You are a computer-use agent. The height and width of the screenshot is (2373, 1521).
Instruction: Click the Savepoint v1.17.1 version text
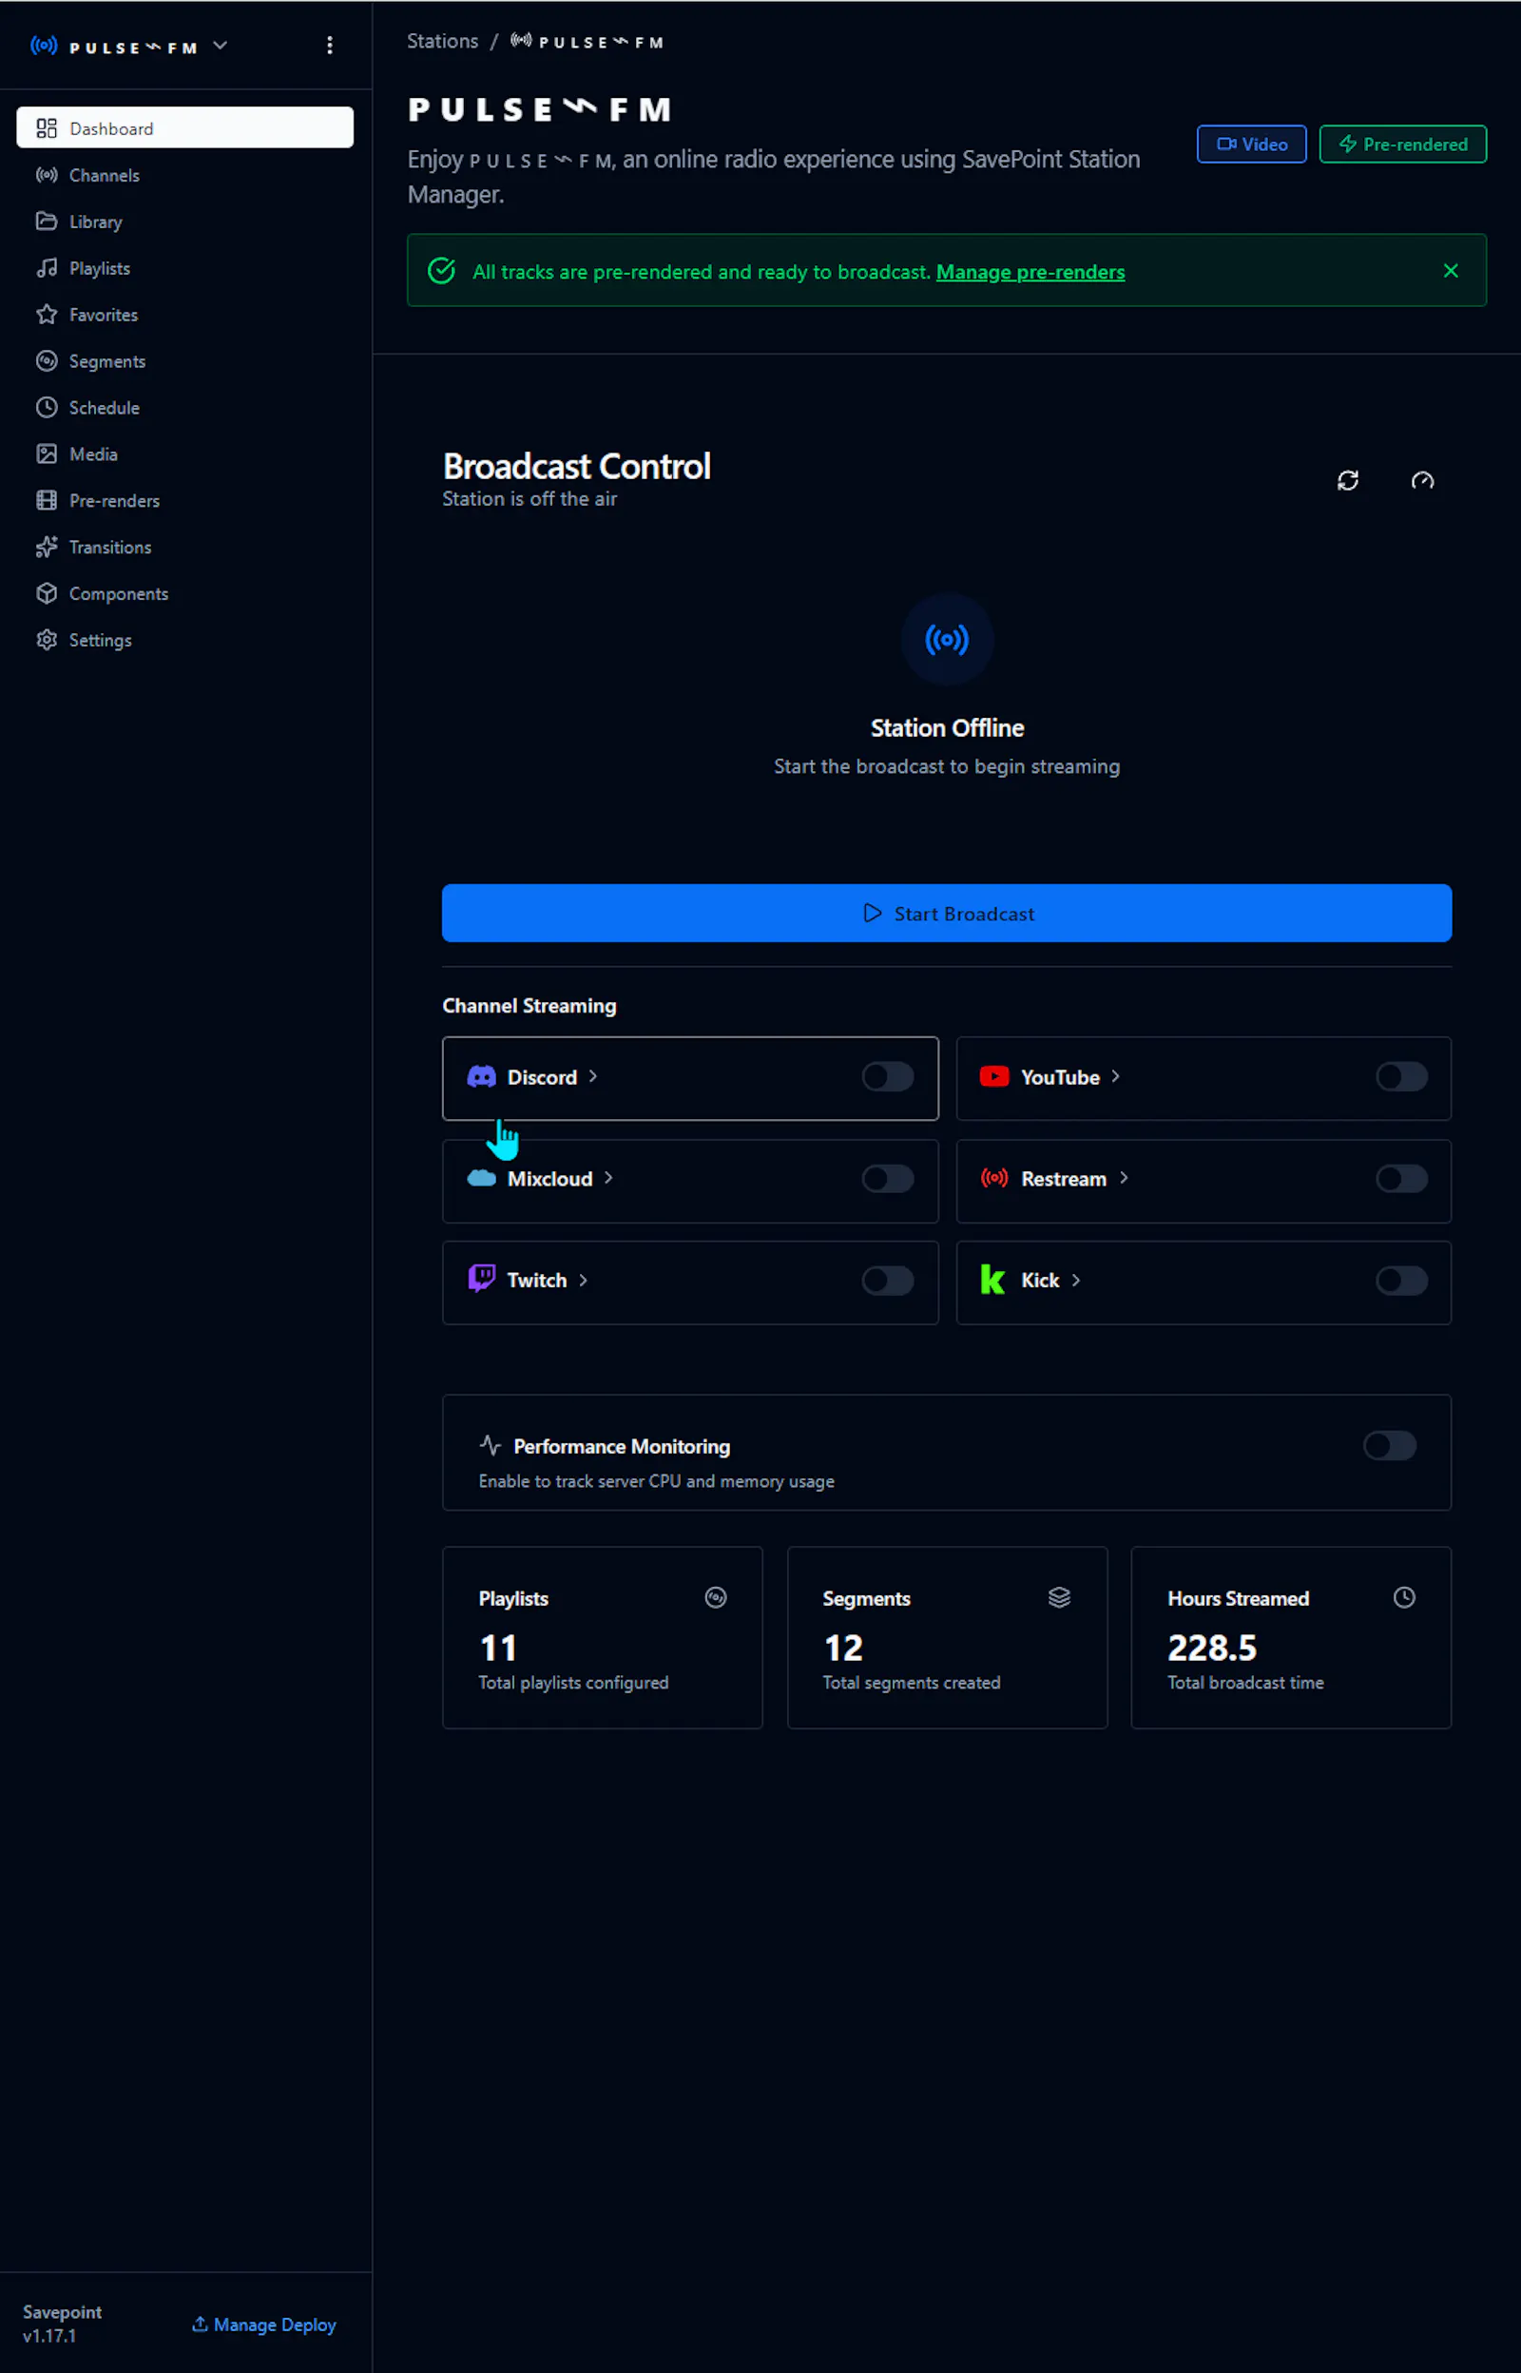coord(62,2324)
